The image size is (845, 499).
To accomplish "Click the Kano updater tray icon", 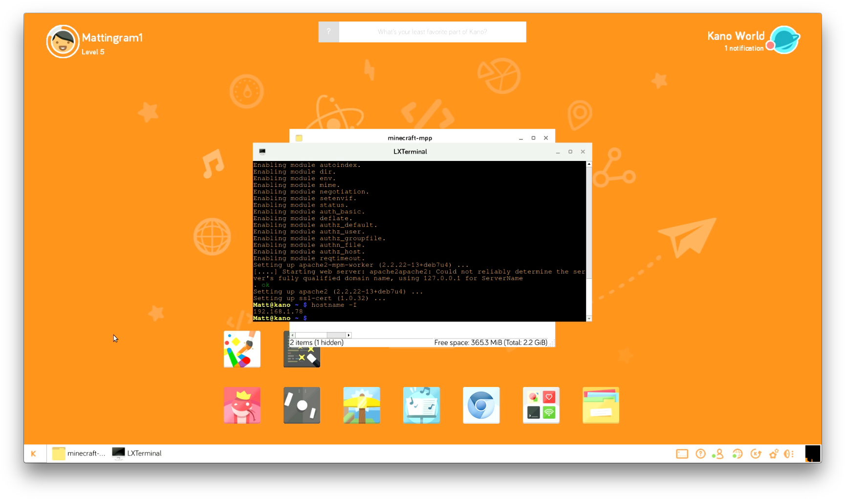I will click(x=756, y=454).
